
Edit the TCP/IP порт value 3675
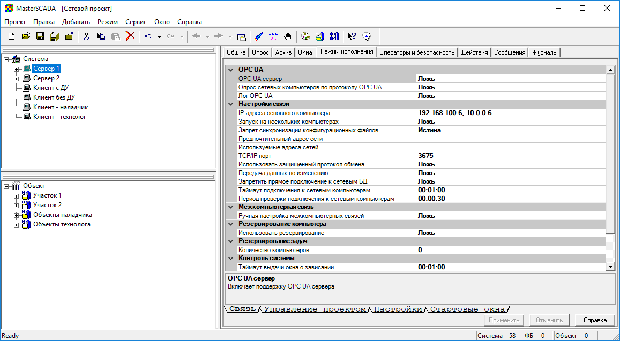[x=511, y=156]
